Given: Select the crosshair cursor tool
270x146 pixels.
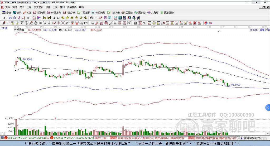Looking at the screenshot, I should pos(96,18).
